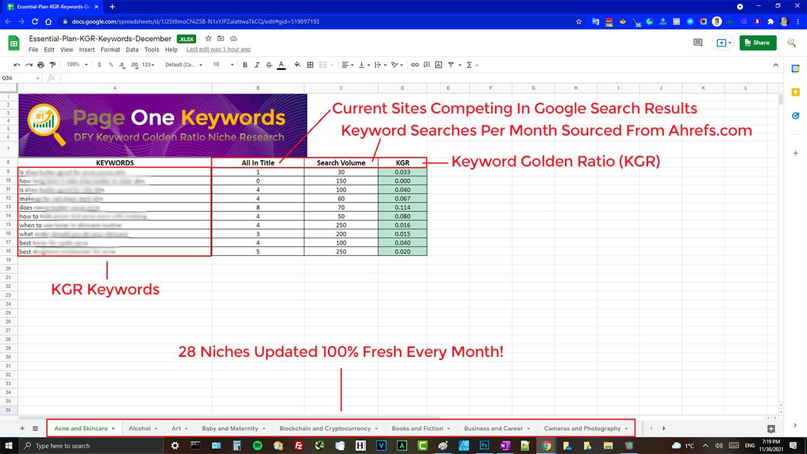This screenshot has width=807, height=454.
Task: Open the vertical align dropdown
Action: pyautogui.click(x=364, y=65)
